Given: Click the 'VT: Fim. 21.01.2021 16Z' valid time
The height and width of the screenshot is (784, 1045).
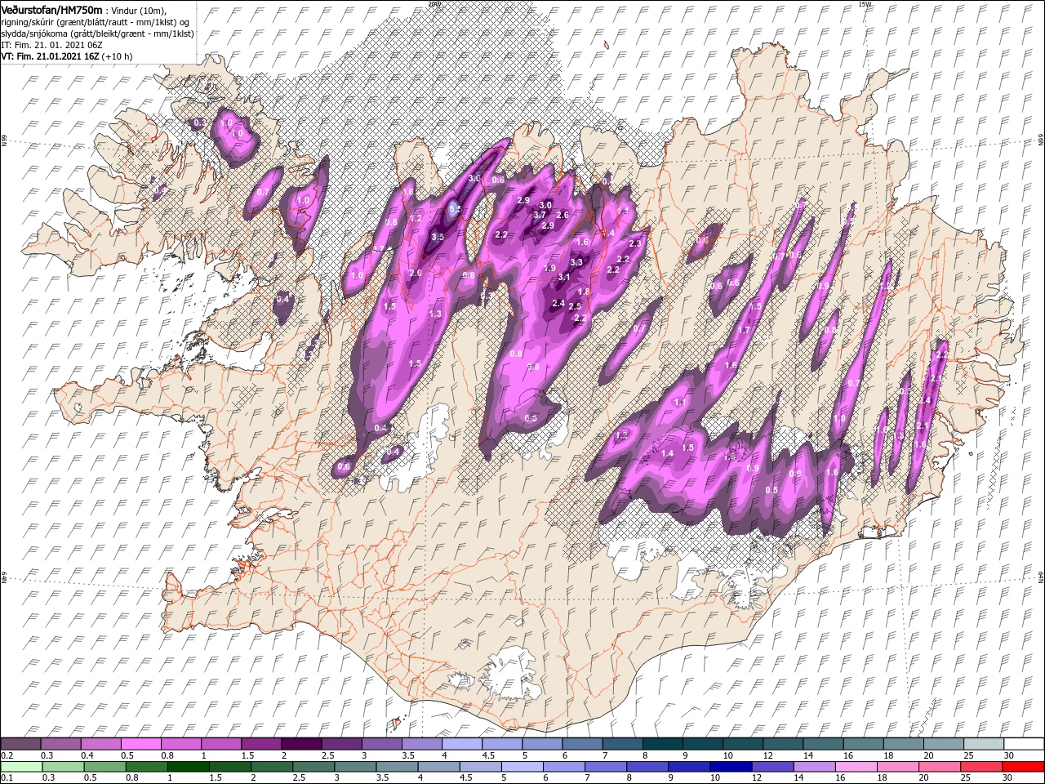Looking at the screenshot, I should [x=49, y=56].
